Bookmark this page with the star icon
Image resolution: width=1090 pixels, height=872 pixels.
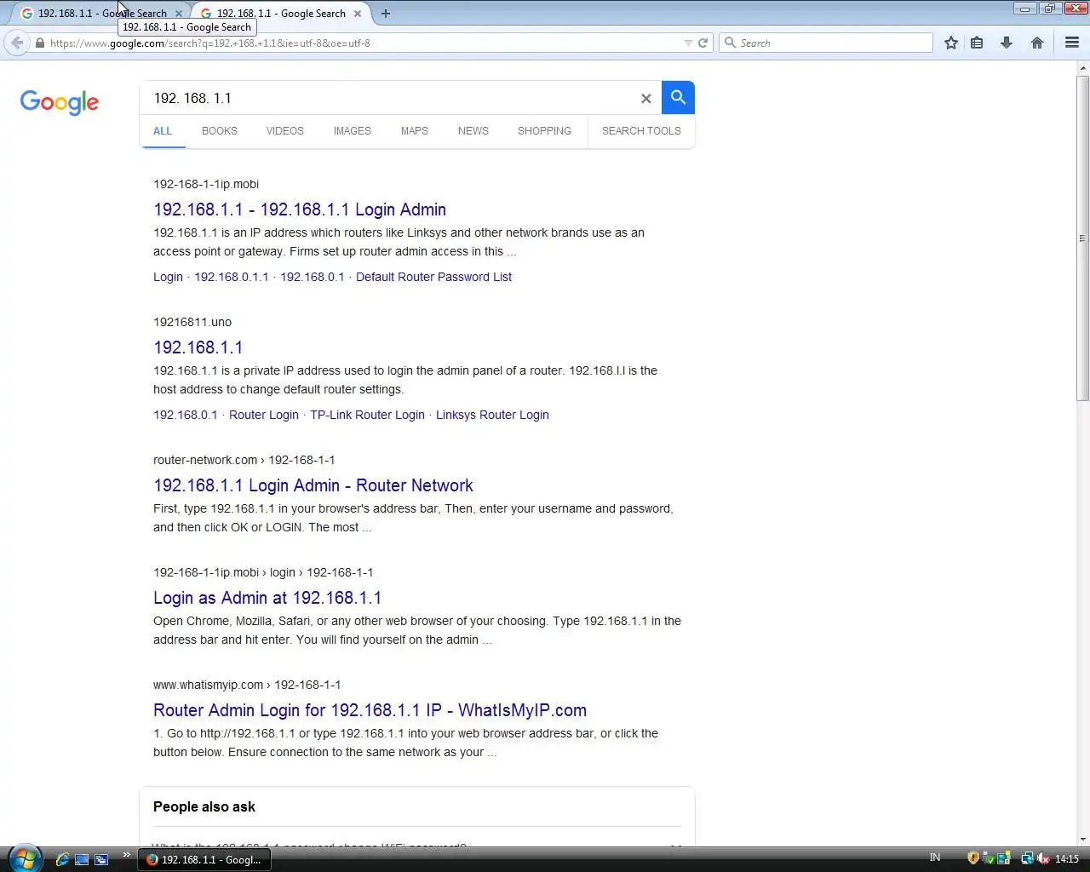click(x=951, y=43)
